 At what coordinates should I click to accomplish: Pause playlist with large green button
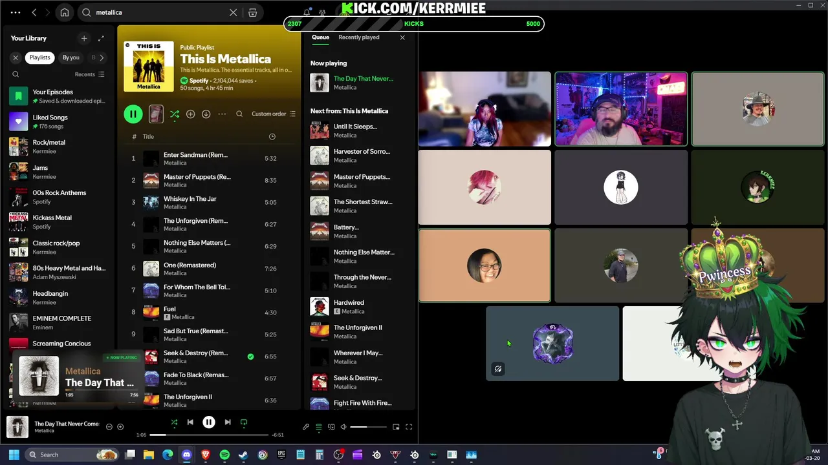tap(133, 114)
